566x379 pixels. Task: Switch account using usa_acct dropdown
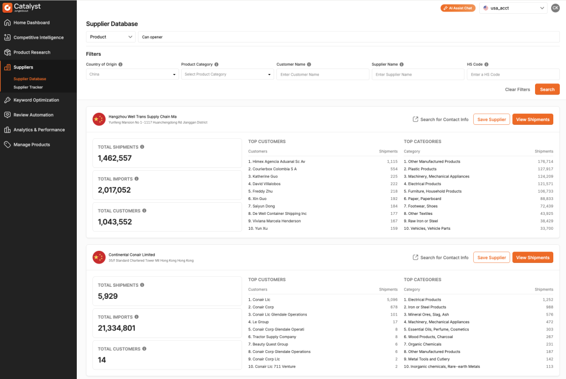[513, 8]
